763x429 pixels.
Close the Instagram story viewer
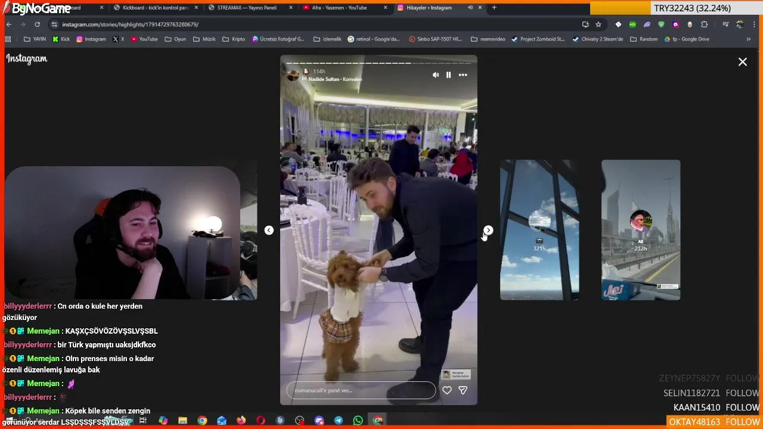tap(743, 62)
